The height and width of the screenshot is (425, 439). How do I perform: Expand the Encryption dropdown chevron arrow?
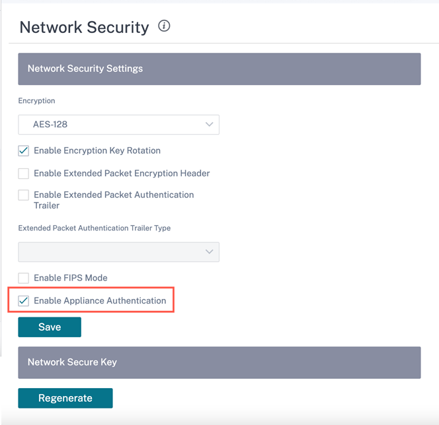click(209, 124)
